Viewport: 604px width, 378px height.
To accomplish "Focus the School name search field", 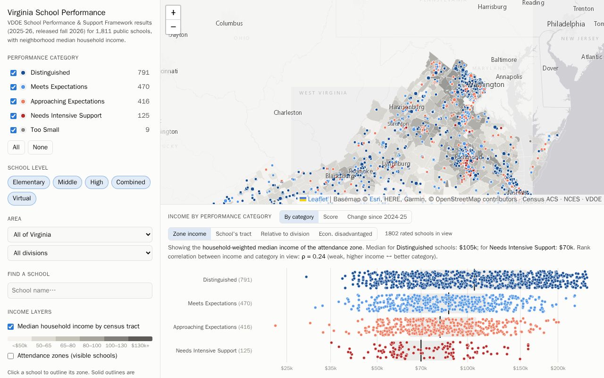I will [80, 291].
